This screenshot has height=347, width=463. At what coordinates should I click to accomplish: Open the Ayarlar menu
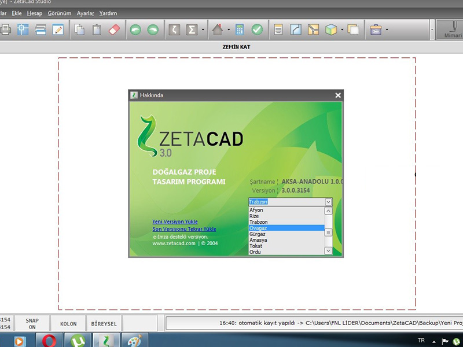[85, 13]
